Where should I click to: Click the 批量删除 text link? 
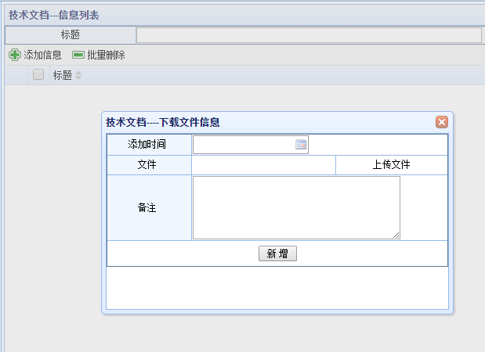[106, 55]
